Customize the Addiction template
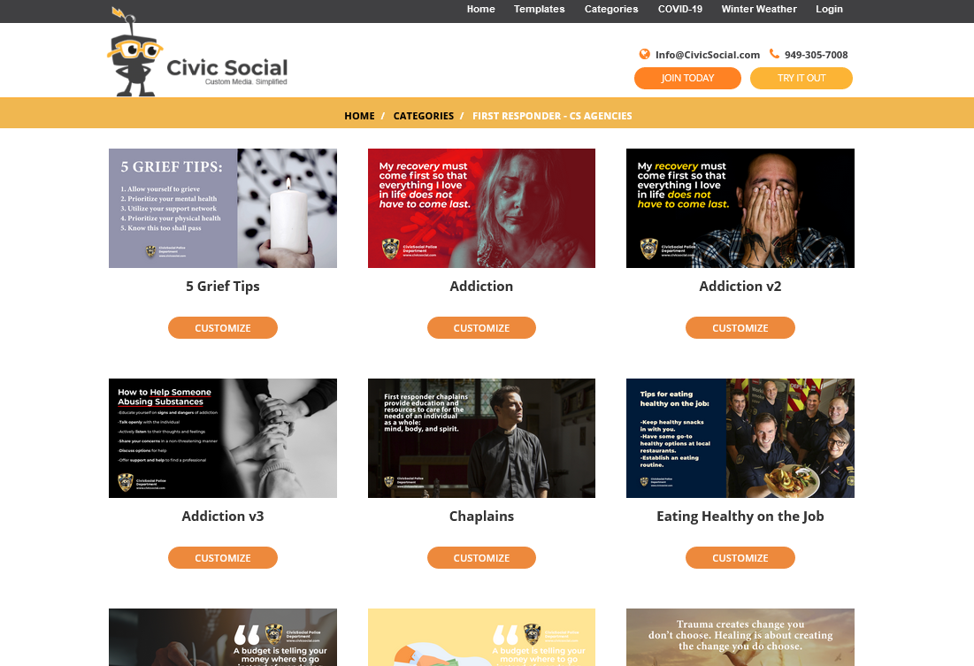 (481, 328)
